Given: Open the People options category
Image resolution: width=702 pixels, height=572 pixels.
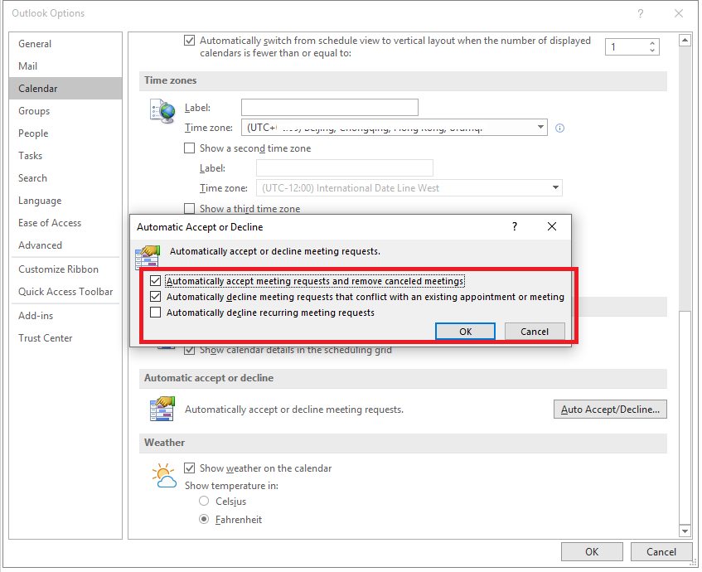Looking at the screenshot, I should point(65,133).
